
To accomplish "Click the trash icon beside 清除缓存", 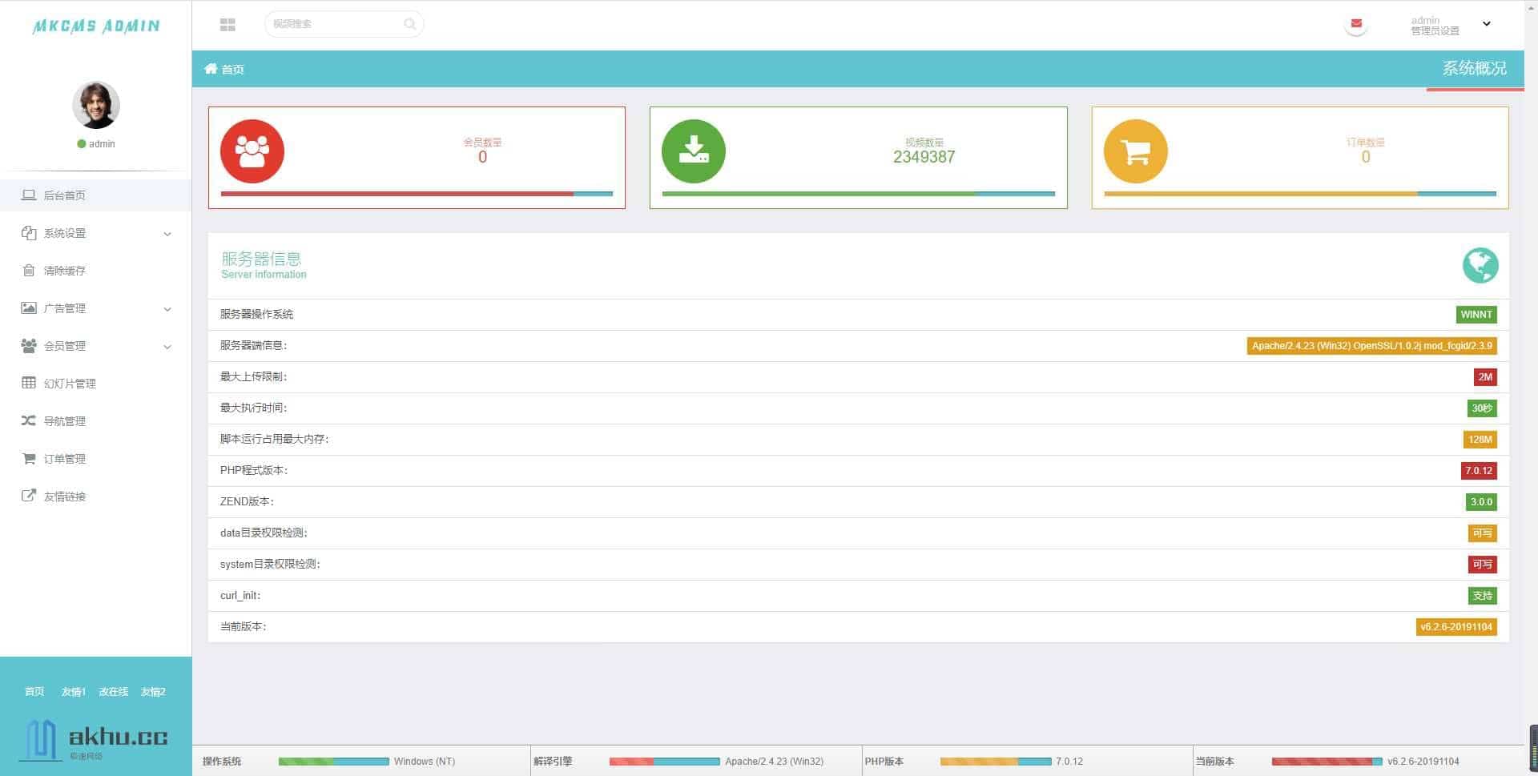I will [x=29, y=270].
